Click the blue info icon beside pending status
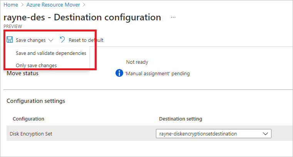The width and height of the screenshot is (293, 157). (119, 73)
